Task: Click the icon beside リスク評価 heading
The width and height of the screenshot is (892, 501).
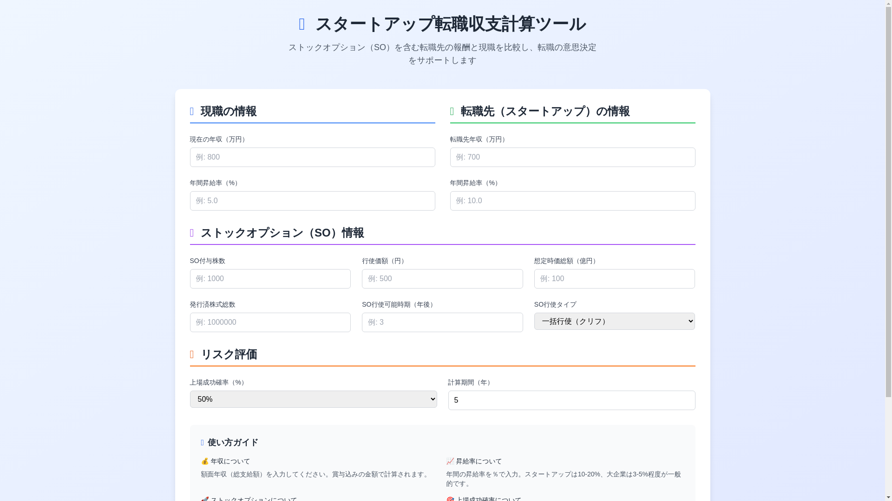Action: pos(192,354)
